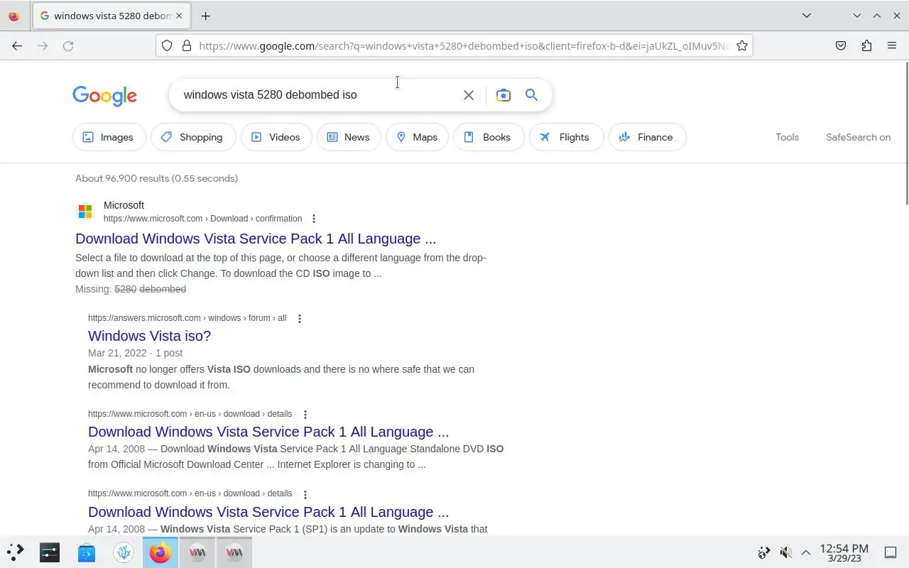Click the Google logo
The height and width of the screenshot is (568, 909).
pos(104,96)
